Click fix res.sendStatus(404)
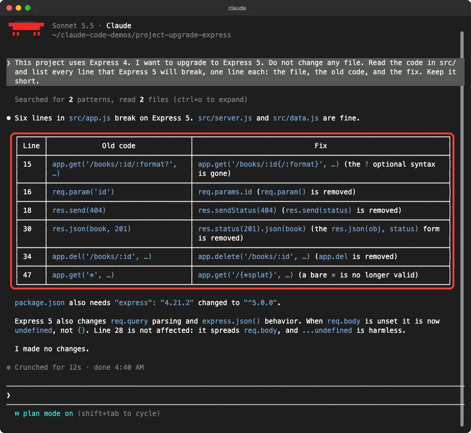 (237, 210)
